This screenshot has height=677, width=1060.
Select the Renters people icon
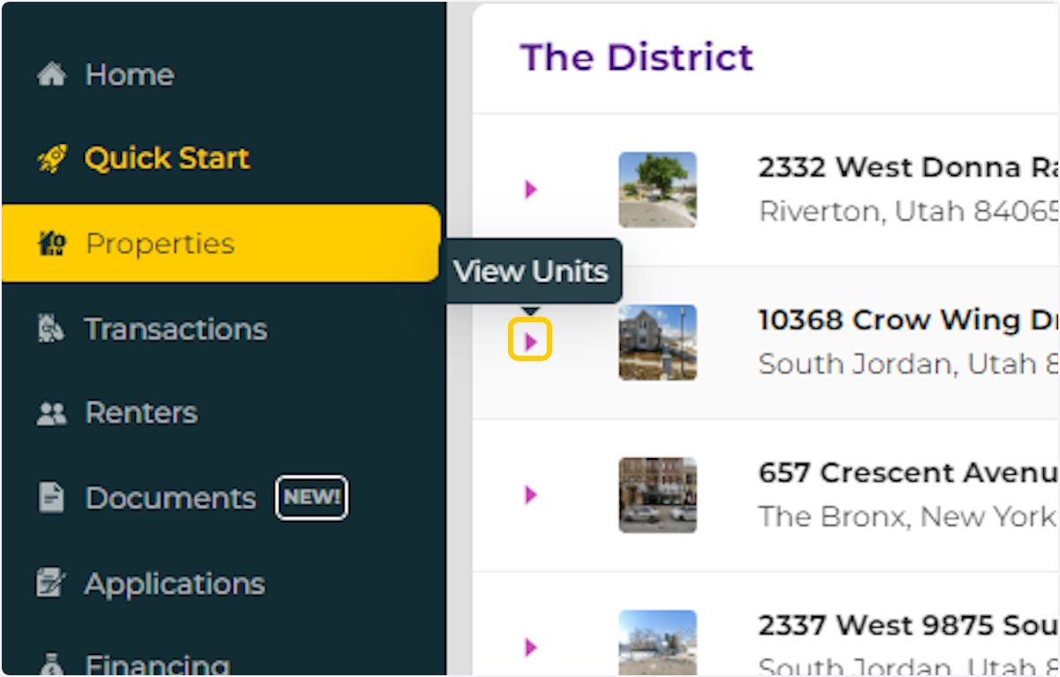click(x=51, y=412)
